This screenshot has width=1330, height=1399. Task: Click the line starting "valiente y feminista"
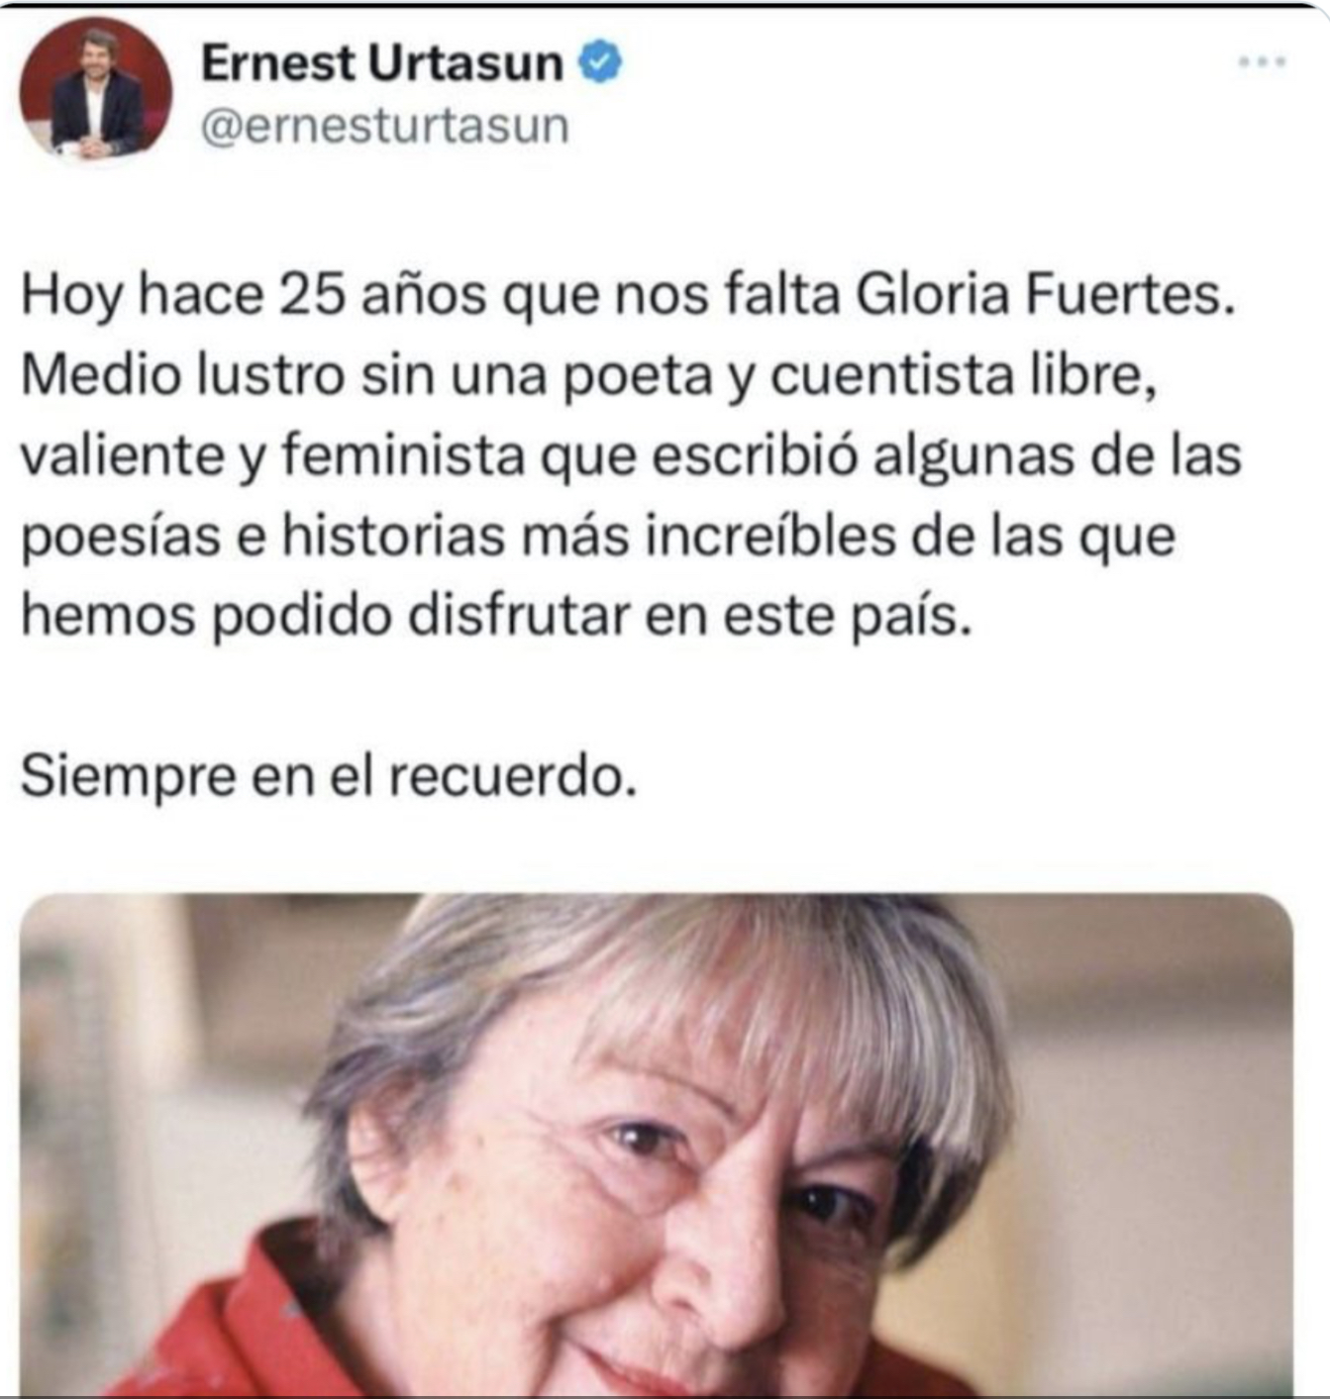pos(631,456)
